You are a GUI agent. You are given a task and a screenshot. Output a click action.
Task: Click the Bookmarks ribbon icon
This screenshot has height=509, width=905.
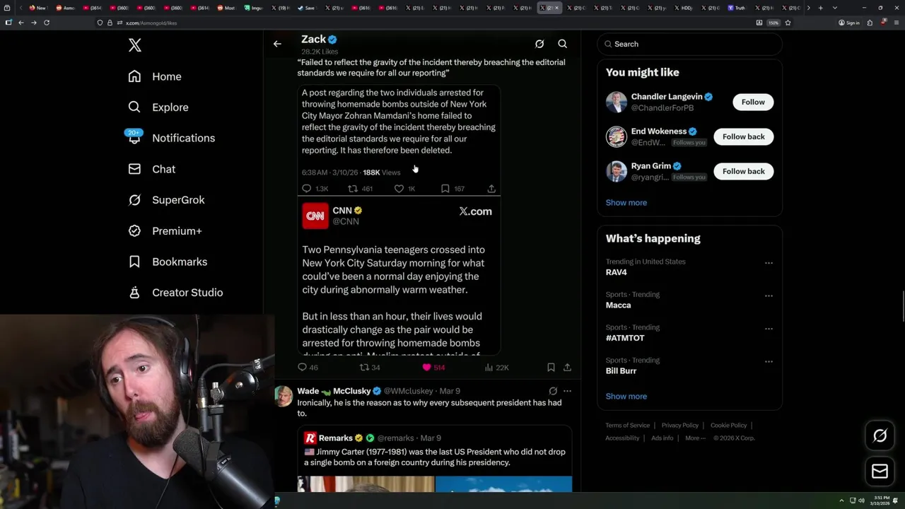pos(134,262)
